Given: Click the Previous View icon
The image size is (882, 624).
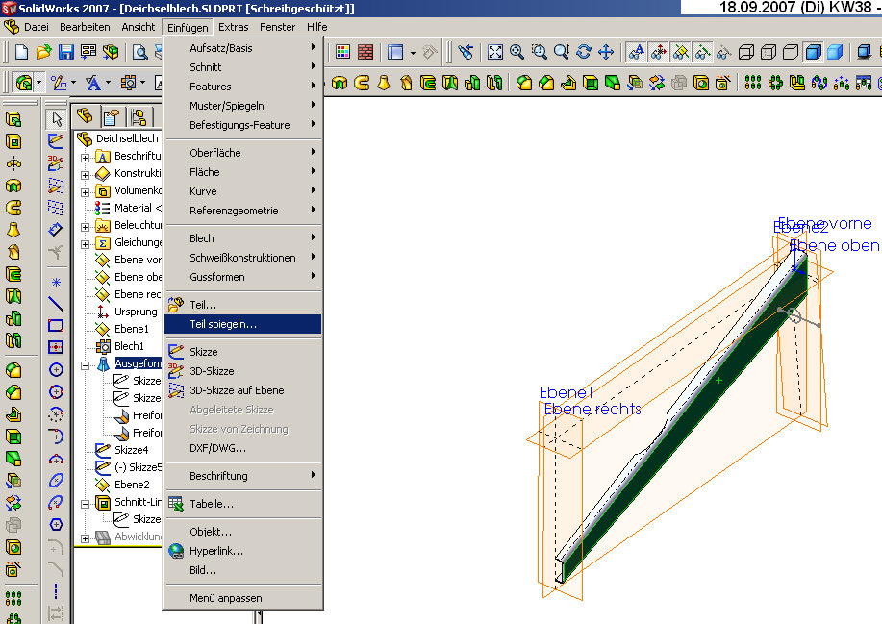Looking at the screenshot, I should [x=466, y=52].
